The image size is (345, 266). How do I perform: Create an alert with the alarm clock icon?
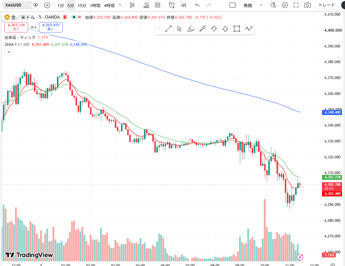(172, 5)
